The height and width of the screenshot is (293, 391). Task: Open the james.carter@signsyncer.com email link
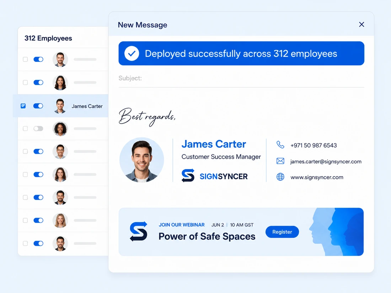click(326, 162)
